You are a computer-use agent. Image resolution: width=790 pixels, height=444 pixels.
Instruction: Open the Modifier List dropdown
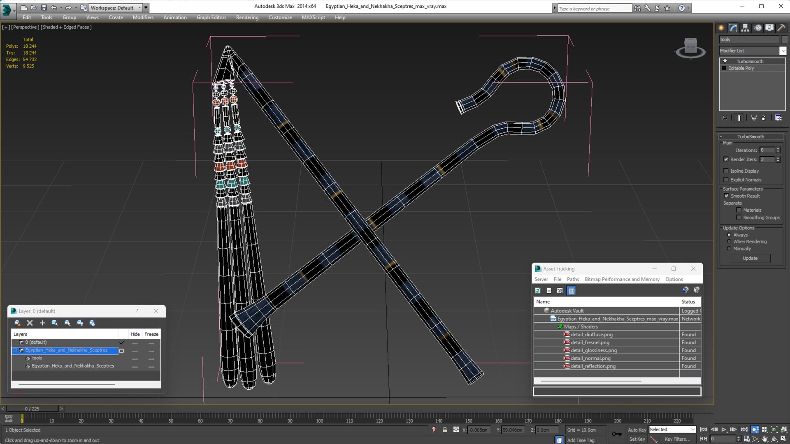[x=783, y=51]
